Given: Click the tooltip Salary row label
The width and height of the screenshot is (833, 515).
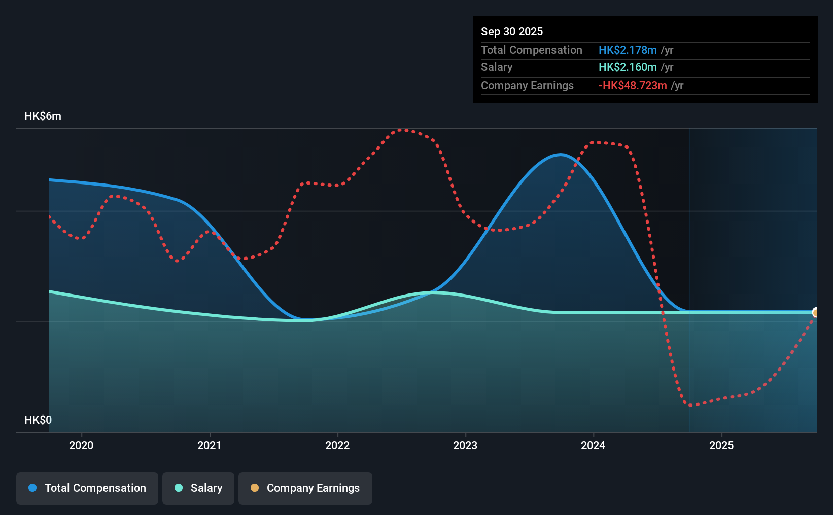Looking at the screenshot, I should point(497,67).
